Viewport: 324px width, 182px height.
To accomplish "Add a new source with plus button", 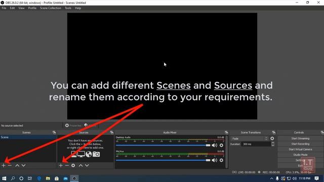I will coord(61,165).
